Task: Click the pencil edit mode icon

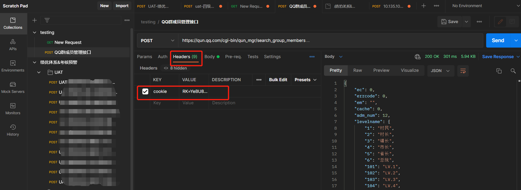Action: point(500,22)
